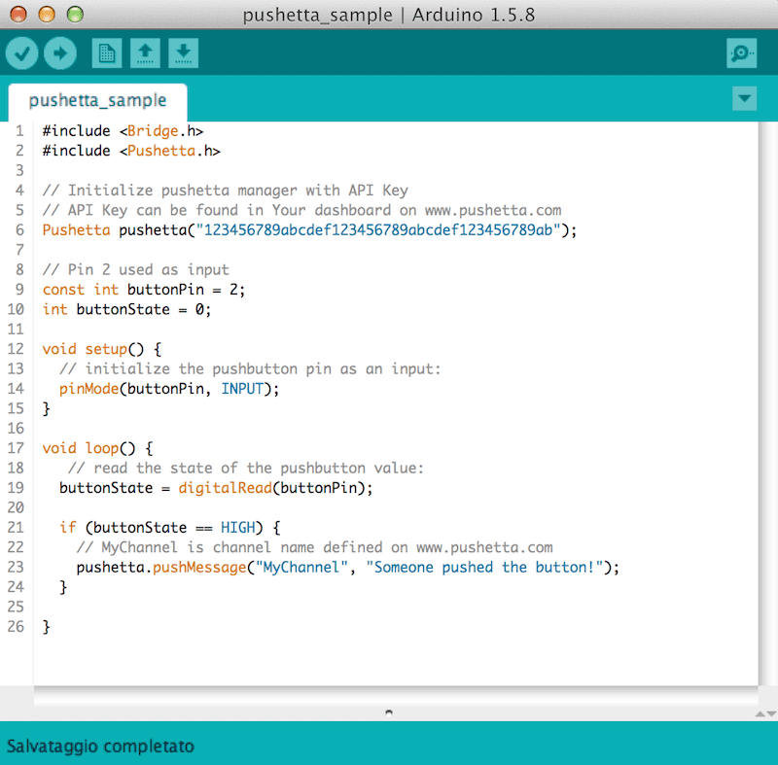Viewport: 778px width, 765px height.
Task: Click the console resize handle dot
Action: [389, 713]
